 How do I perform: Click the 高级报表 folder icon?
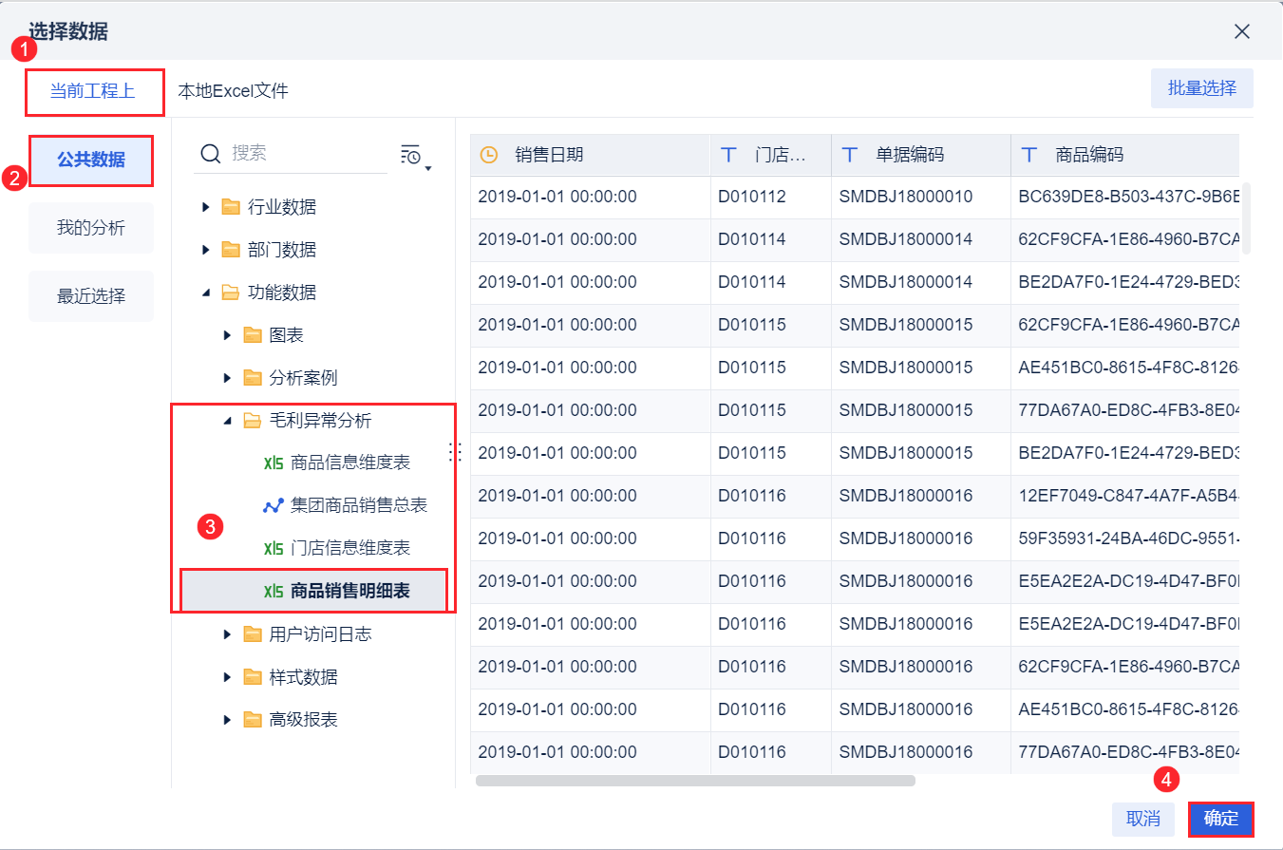tap(253, 720)
